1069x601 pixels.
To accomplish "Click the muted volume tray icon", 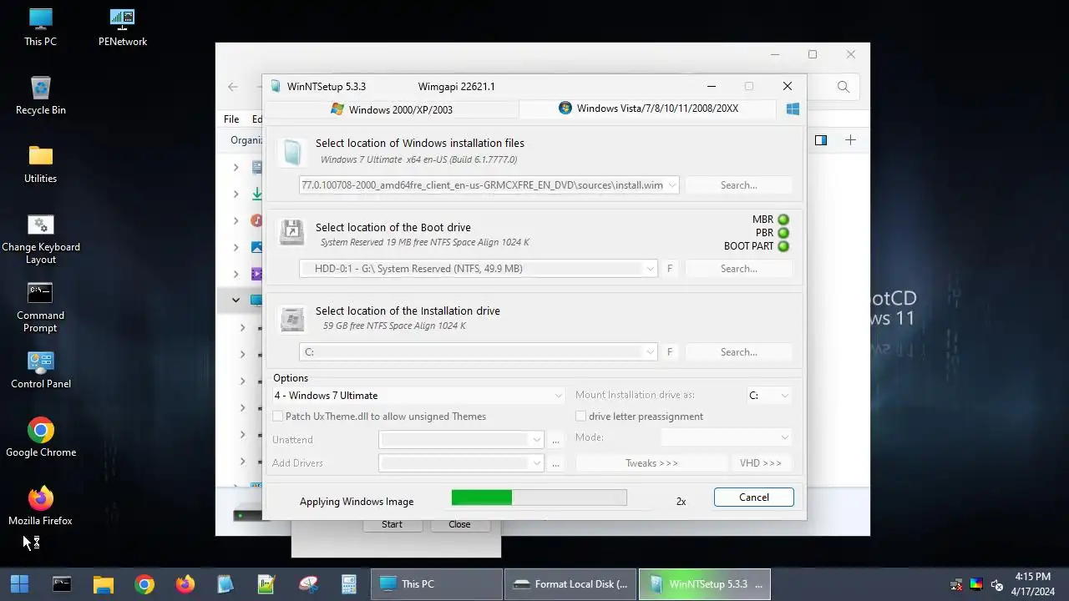I will [x=996, y=585].
